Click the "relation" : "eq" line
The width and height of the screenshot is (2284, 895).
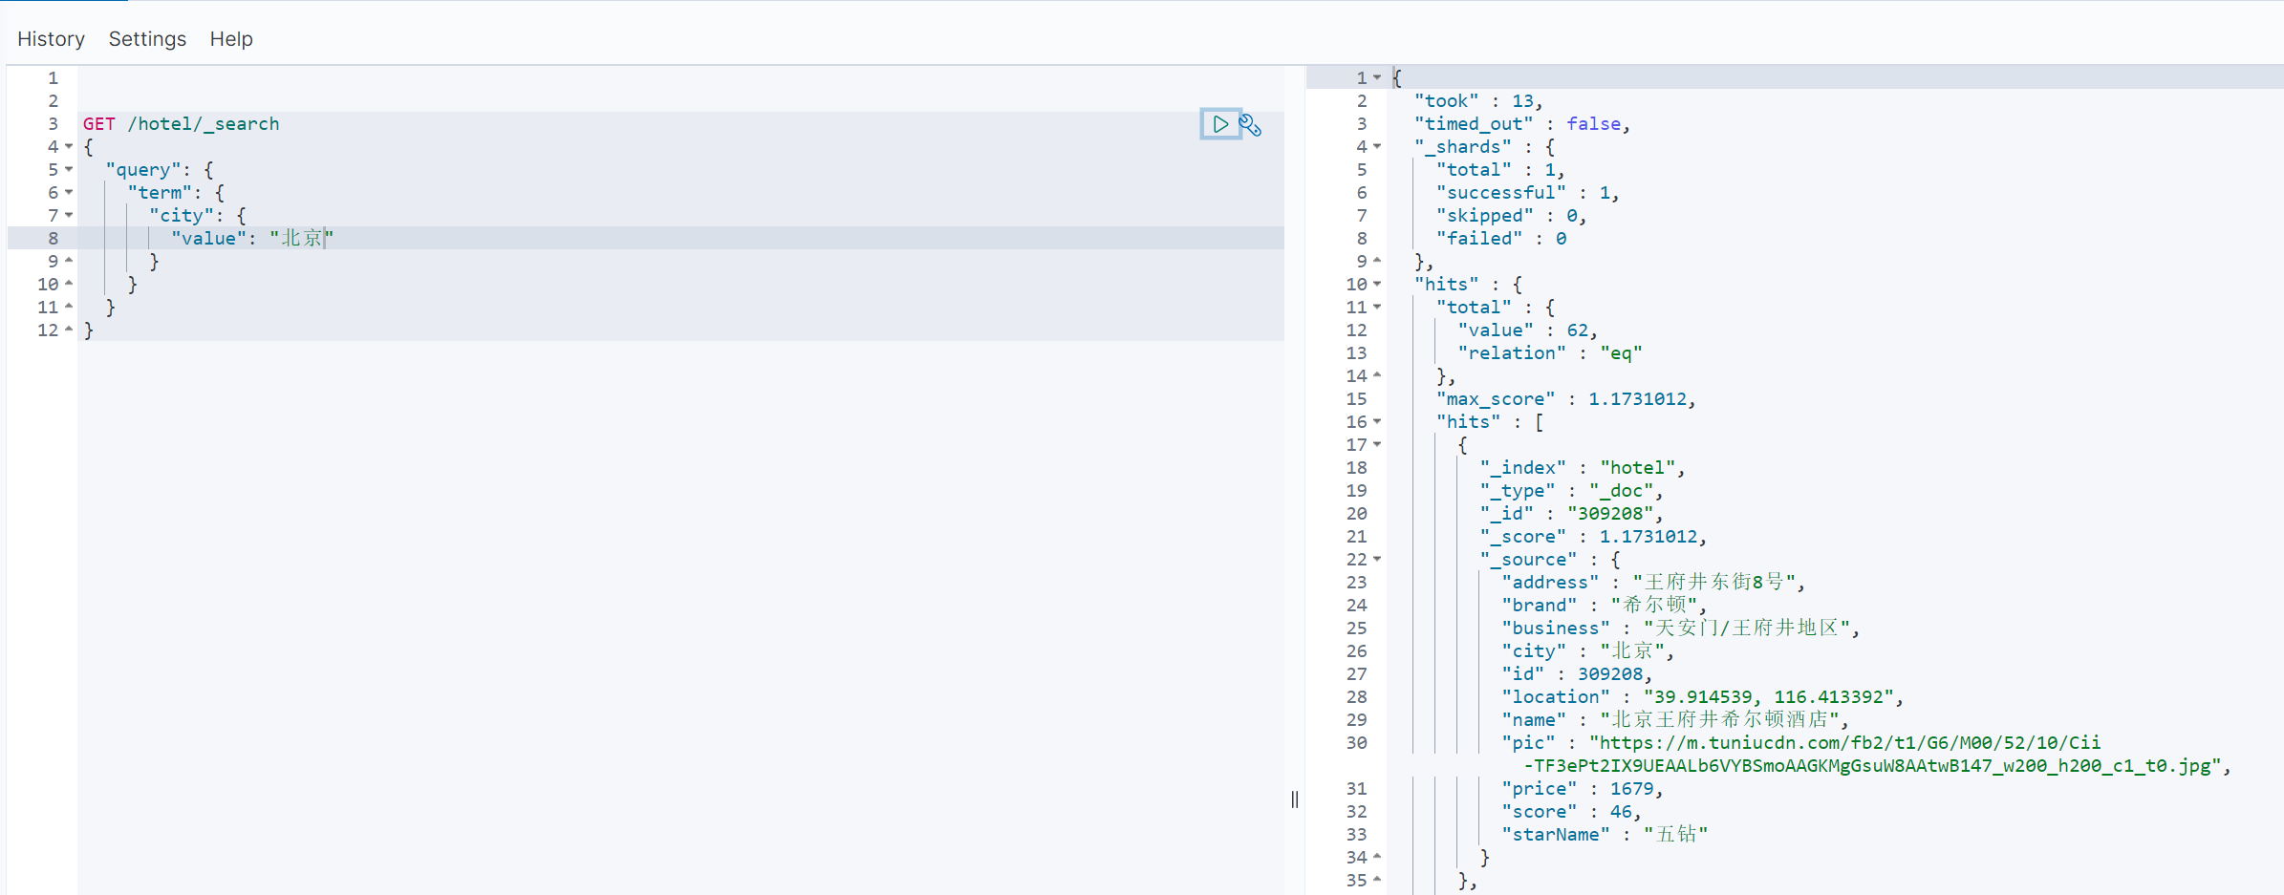coord(1550,353)
